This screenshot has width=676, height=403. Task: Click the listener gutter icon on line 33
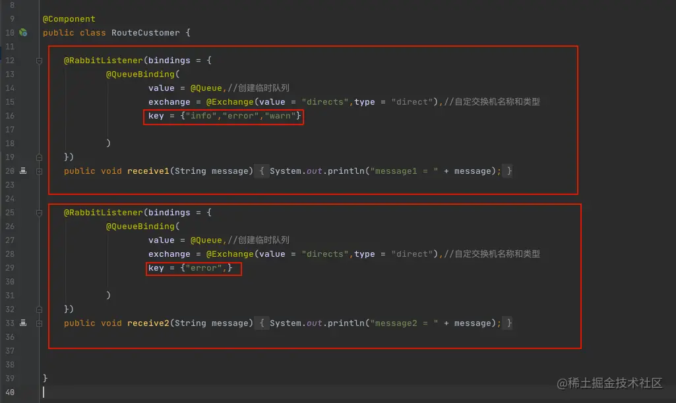[23, 323]
